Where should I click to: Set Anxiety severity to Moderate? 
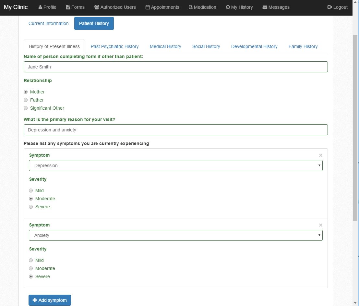[31, 268]
